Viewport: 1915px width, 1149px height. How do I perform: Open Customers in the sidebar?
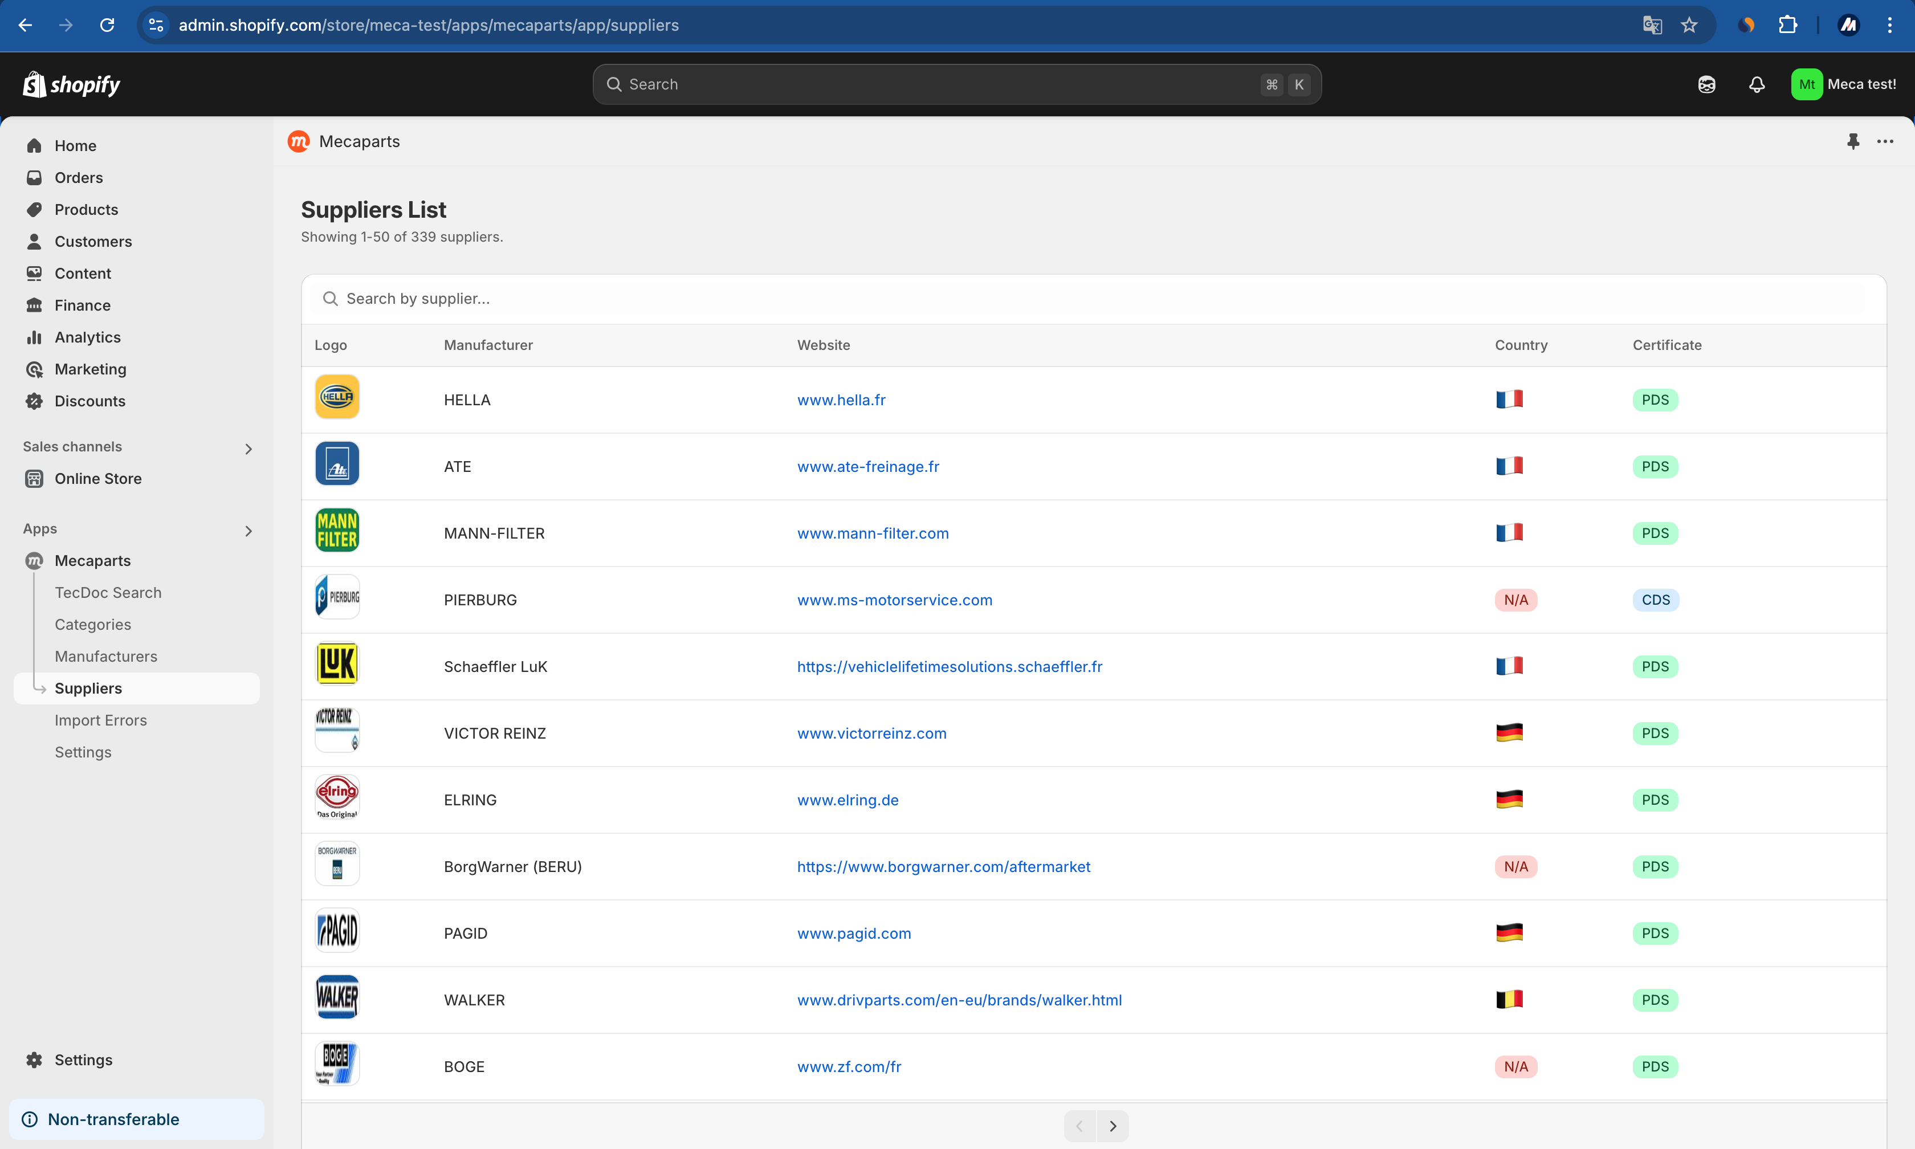pyautogui.click(x=137, y=242)
